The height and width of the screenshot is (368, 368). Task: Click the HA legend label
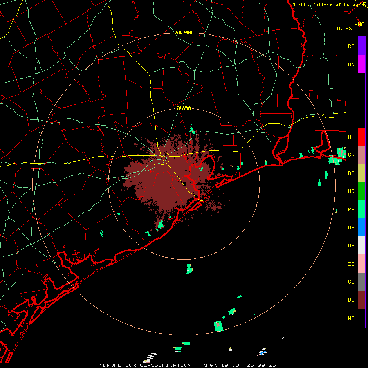pos(351,137)
